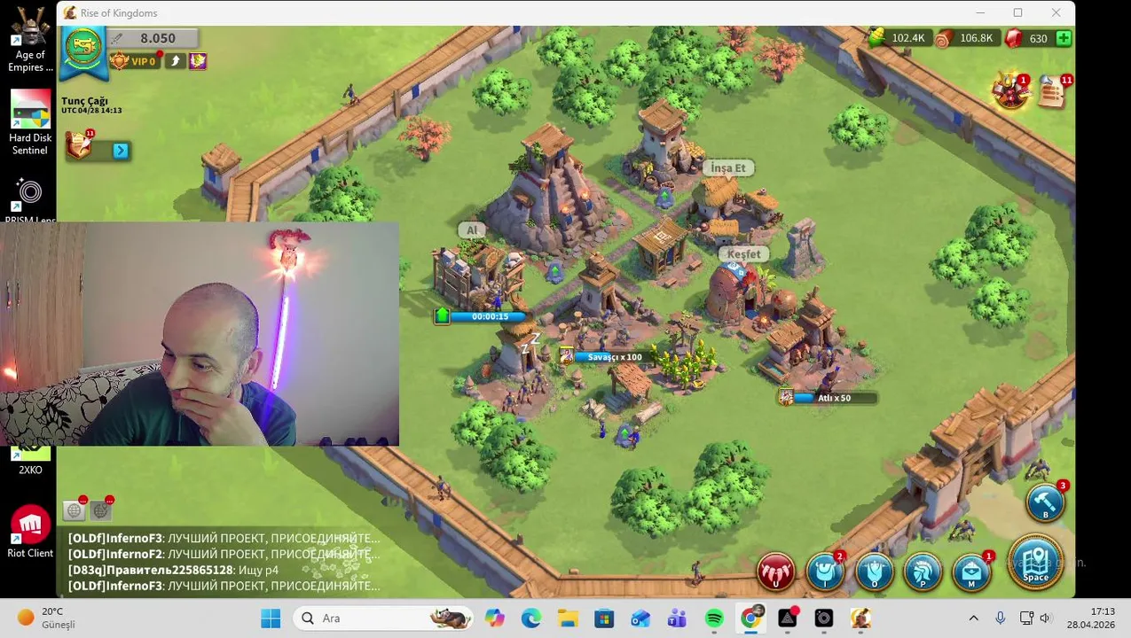Click the Tunç Çağı age label
Viewport: 1131px width, 638px height.
tap(84, 101)
